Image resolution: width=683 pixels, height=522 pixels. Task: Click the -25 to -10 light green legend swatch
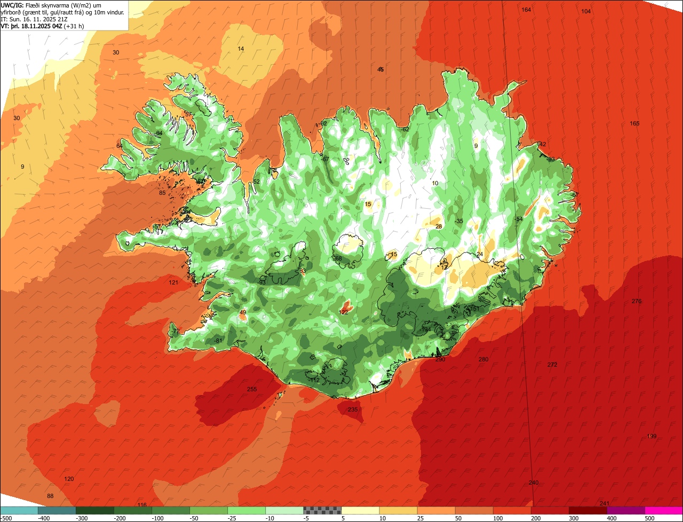247,510
